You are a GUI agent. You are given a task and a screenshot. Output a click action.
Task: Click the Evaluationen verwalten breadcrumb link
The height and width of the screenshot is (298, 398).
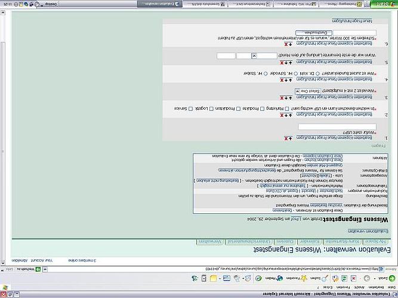point(368,231)
